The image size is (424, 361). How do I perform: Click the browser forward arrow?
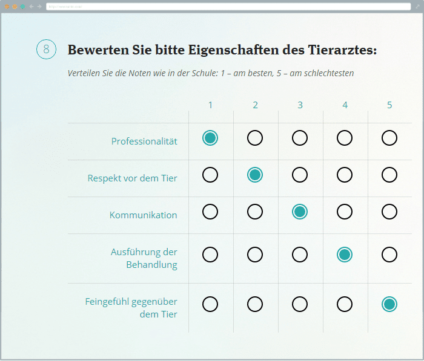pyautogui.click(x=39, y=6)
